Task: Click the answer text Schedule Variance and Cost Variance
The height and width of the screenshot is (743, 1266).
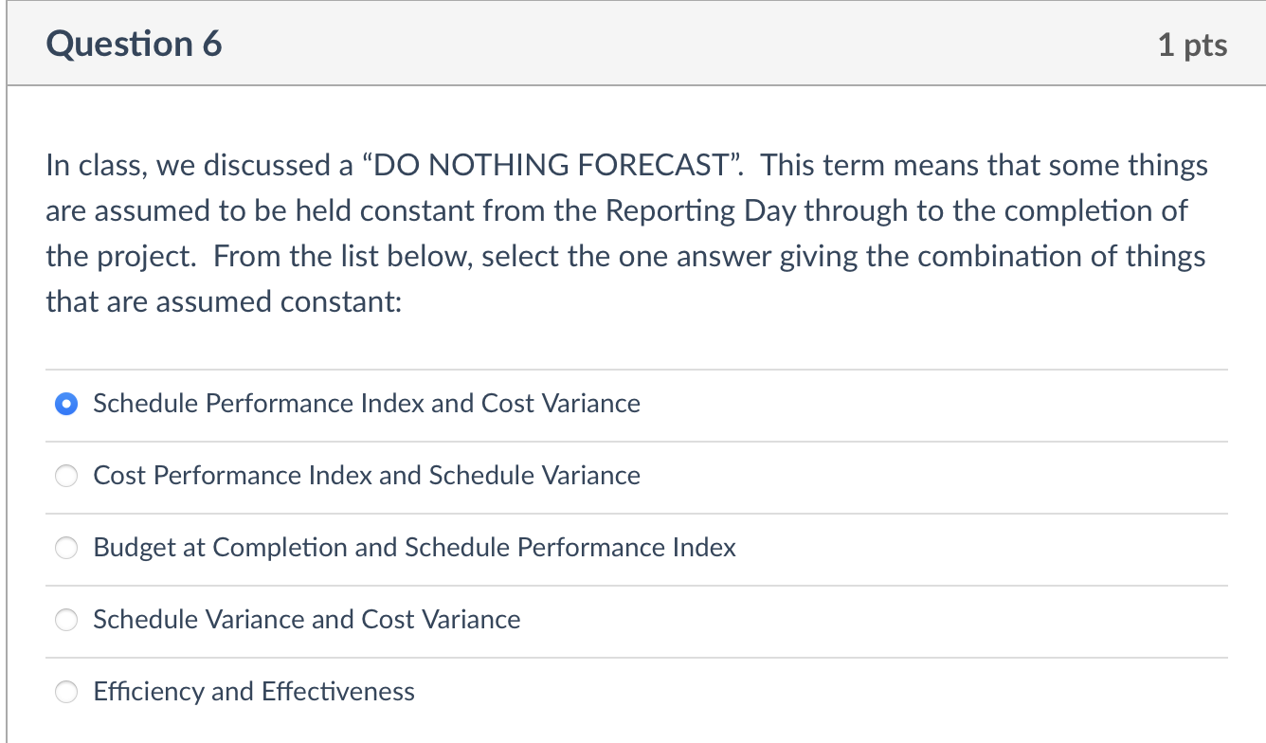Action: click(306, 620)
